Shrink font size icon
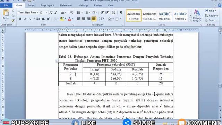This screenshot has width=222, height=125. tap(55, 12)
